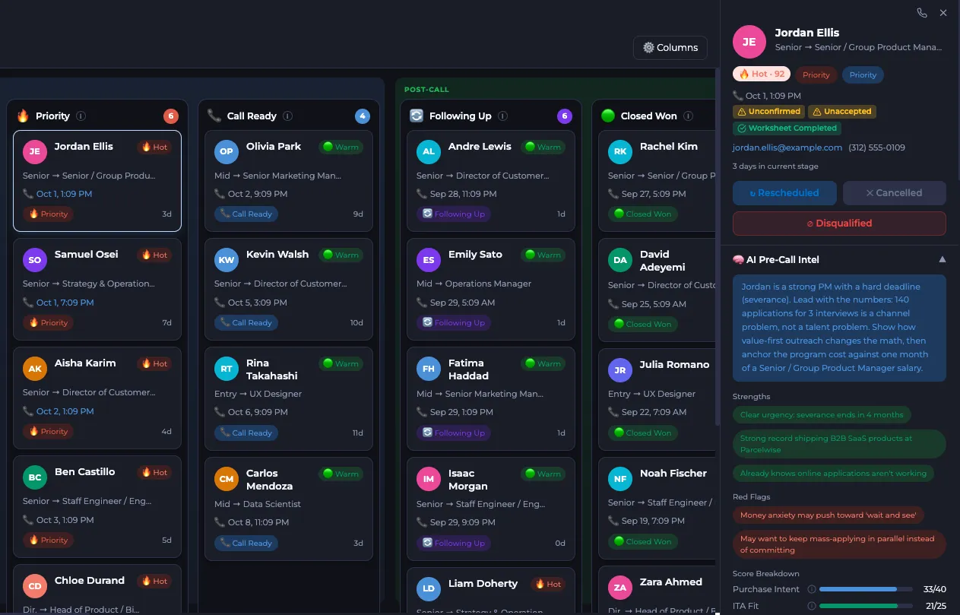Open the Columns settings button
The width and height of the screenshot is (960, 615).
[x=670, y=47]
